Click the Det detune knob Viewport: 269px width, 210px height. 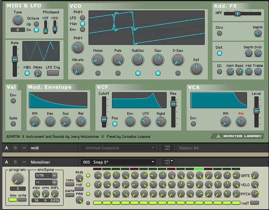196,69
